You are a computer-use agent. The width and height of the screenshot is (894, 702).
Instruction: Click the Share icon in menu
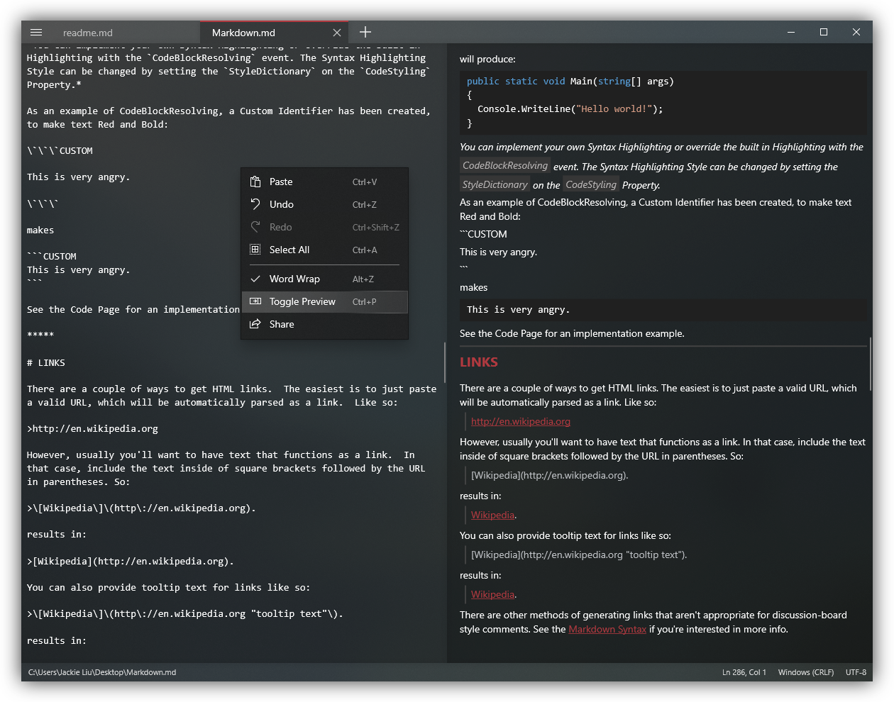tap(255, 324)
